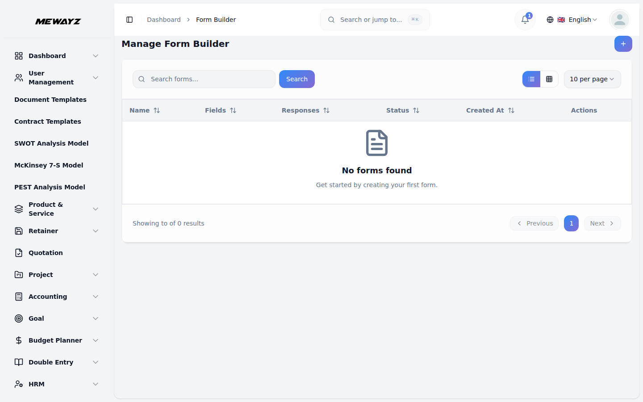Select the list view icon
643x402 pixels.
(531, 79)
